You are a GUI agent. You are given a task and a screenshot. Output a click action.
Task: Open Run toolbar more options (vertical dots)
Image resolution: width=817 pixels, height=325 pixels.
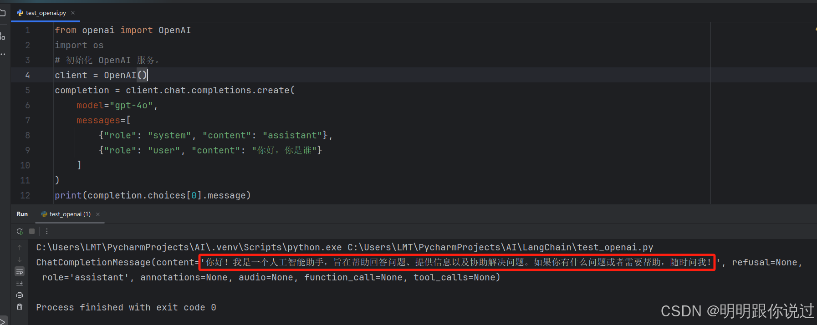[x=47, y=231]
